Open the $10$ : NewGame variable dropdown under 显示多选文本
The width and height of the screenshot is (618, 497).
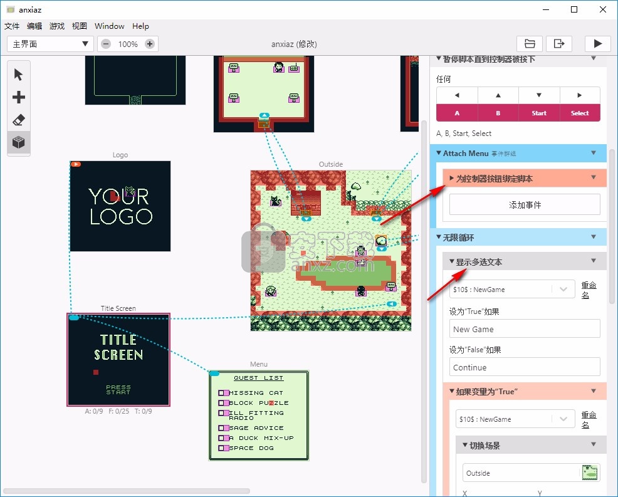pos(512,290)
